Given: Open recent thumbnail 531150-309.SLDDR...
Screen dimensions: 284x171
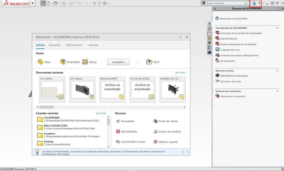Looking at the screenshot, I should click(143, 90).
